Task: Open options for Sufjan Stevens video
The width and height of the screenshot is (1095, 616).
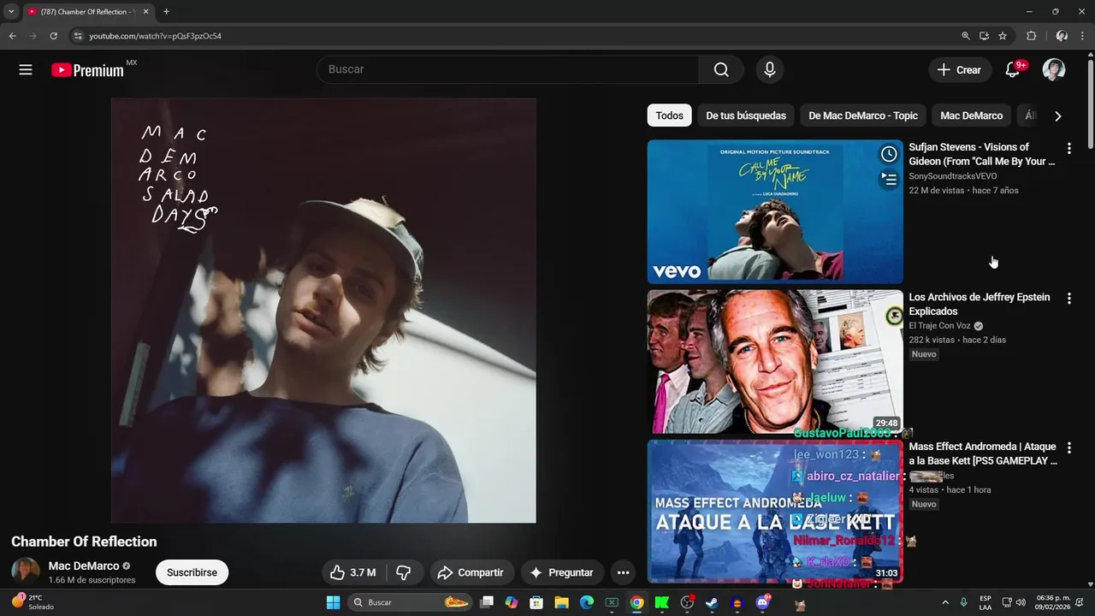Action: click(1068, 149)
